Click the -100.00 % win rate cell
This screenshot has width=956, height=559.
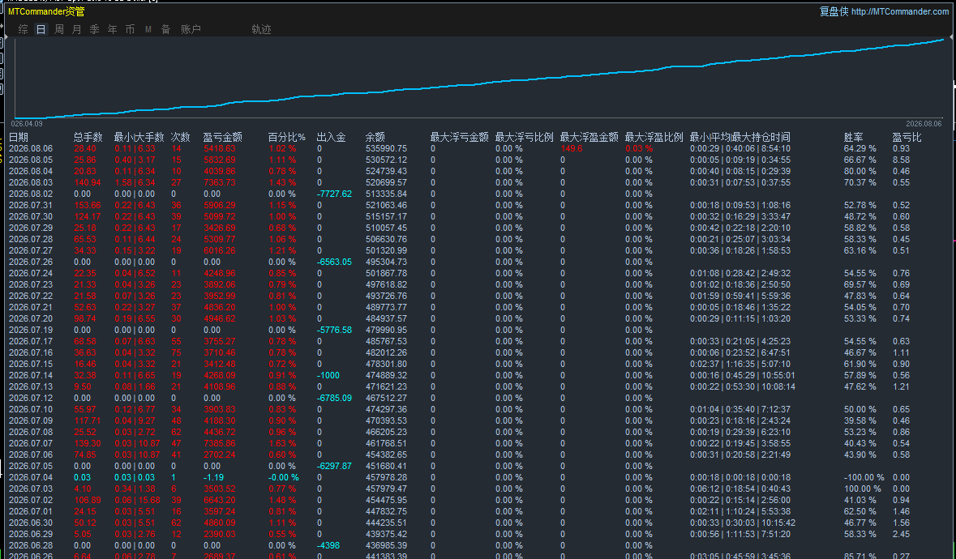(864, 477)
